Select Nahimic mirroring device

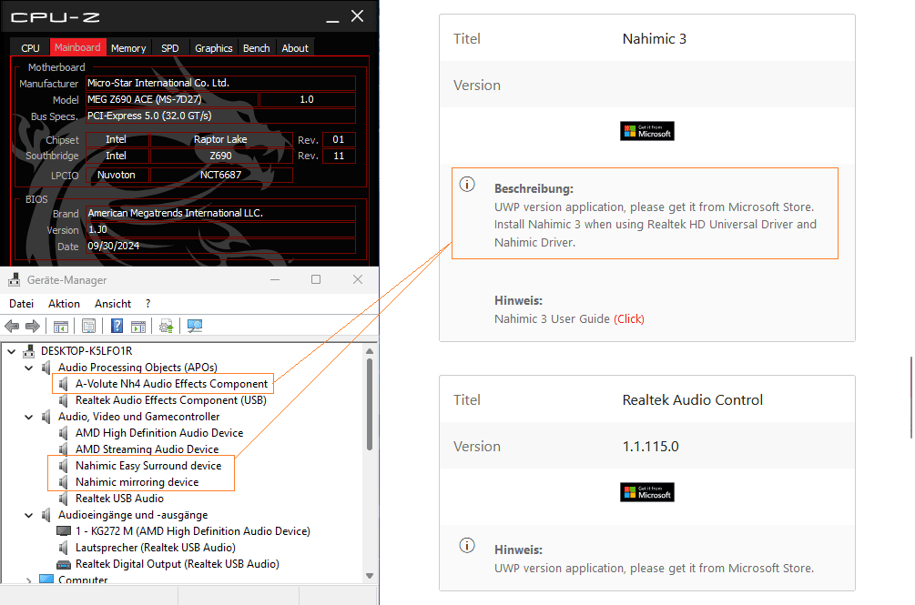(137, 482)
